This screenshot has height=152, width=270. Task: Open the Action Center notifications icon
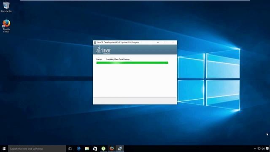click(267, 149)
